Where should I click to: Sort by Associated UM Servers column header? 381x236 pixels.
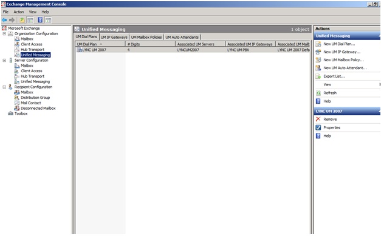(x=201, y=44)
